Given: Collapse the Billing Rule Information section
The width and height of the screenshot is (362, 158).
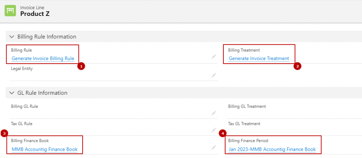Looking at the screenshot, I should coord(12,37).
